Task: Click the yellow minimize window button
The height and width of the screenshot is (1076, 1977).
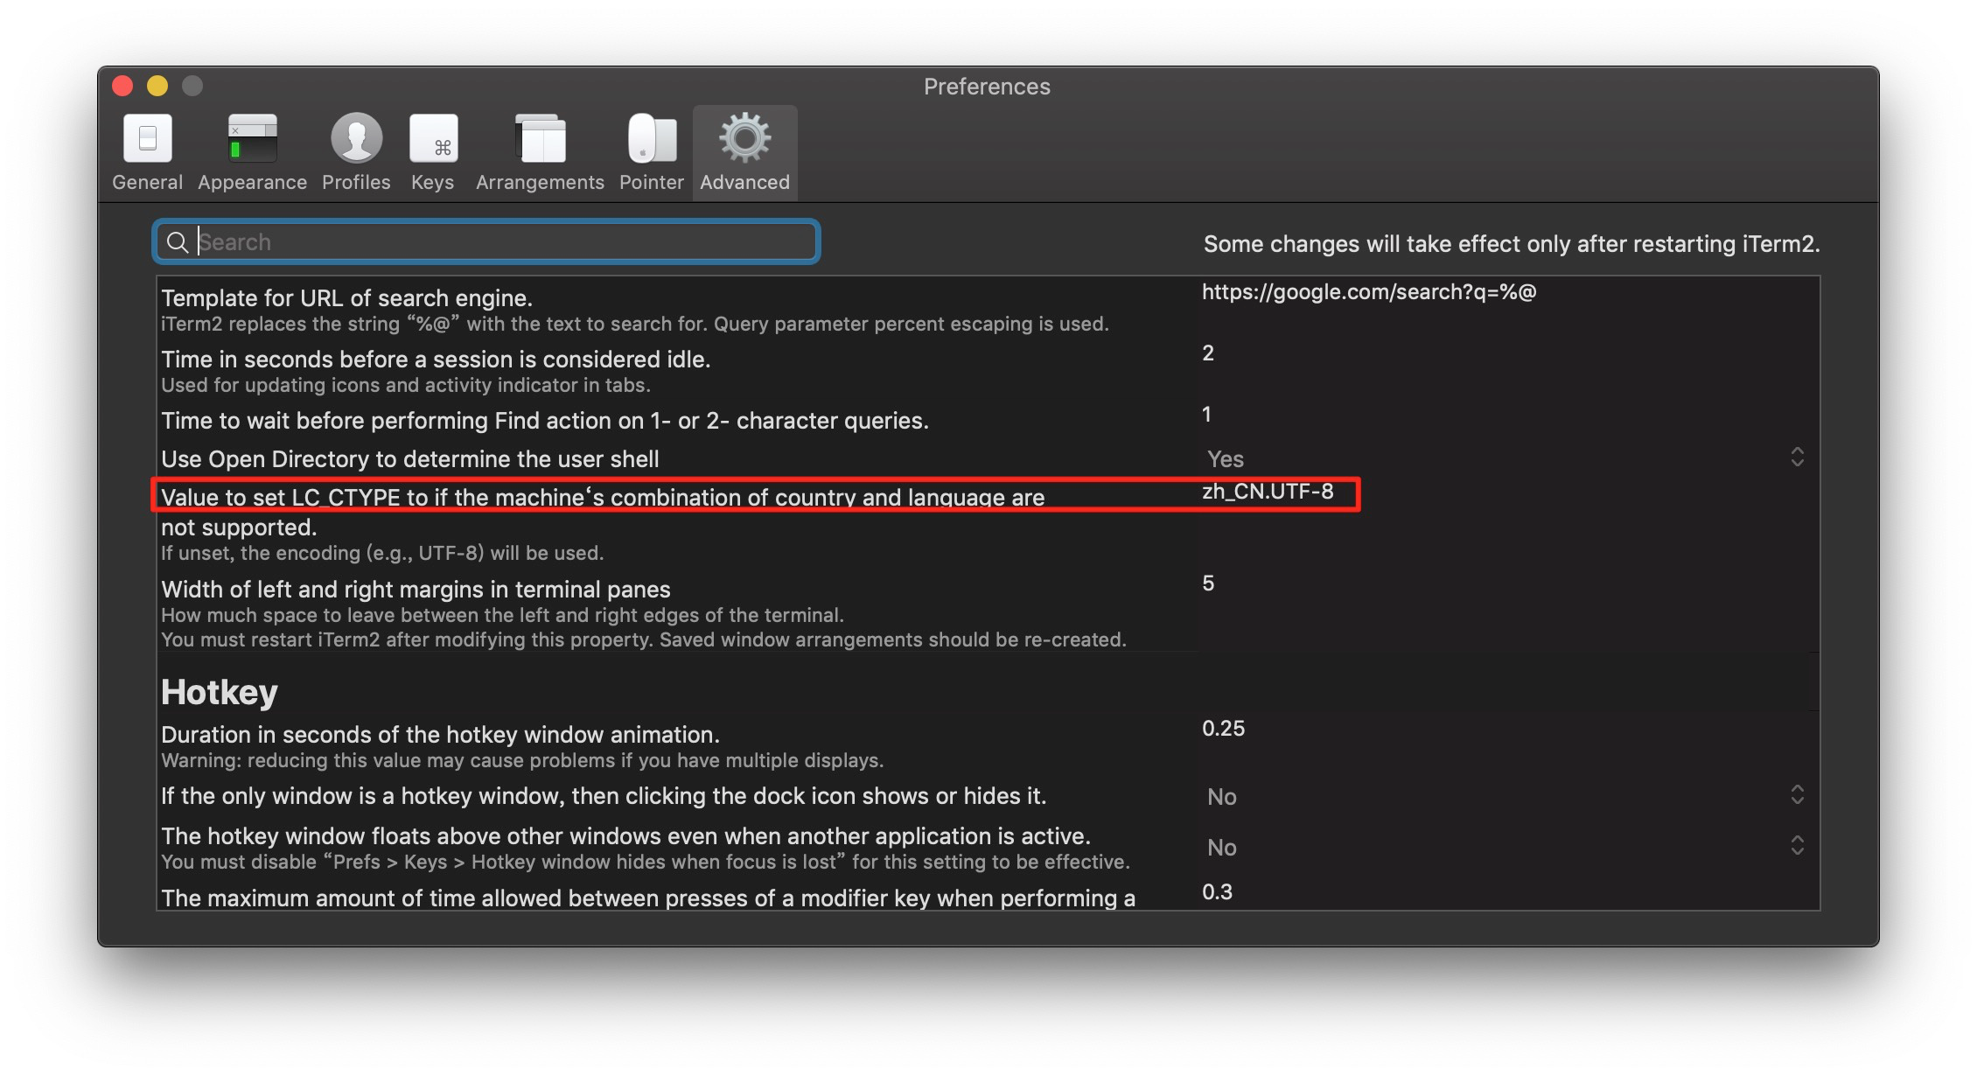Action: pyautogui.click(x=157, y=86)
